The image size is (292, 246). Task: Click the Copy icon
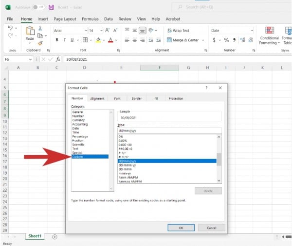[40, 35]
